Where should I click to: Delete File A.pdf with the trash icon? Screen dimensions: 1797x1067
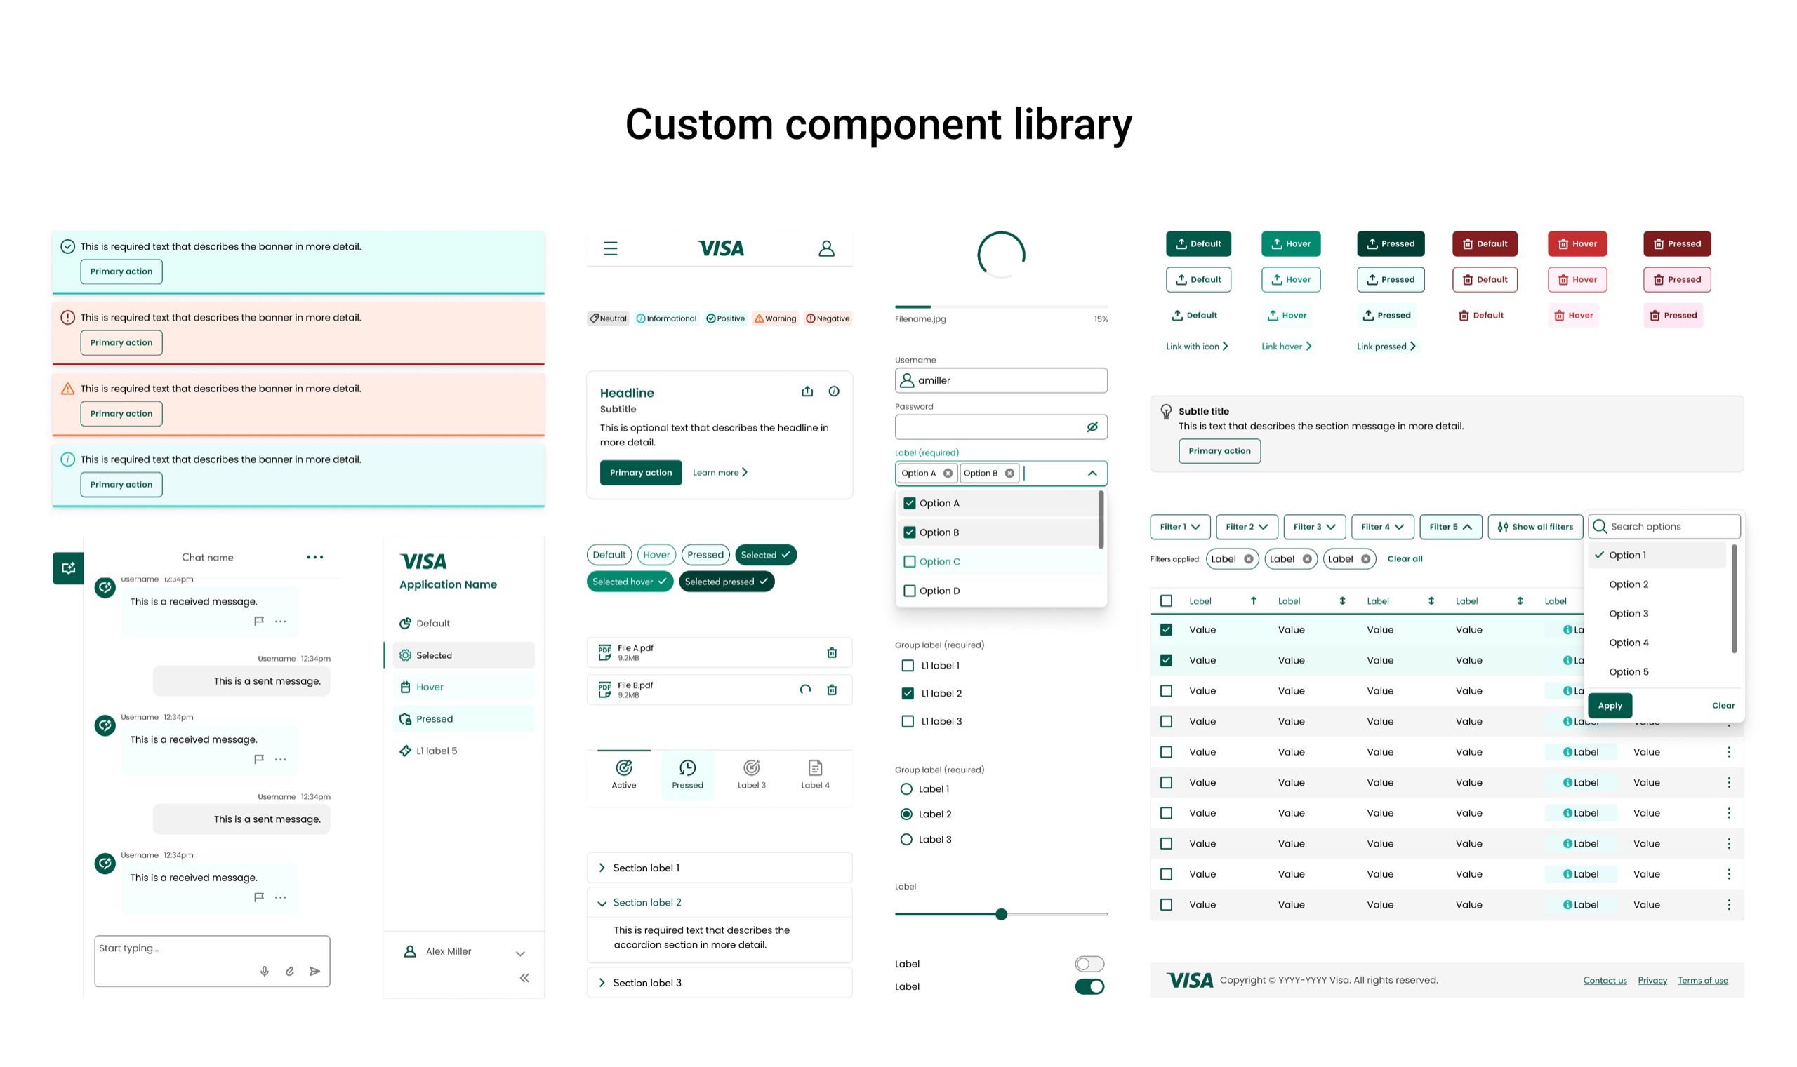tap(832, 653)
